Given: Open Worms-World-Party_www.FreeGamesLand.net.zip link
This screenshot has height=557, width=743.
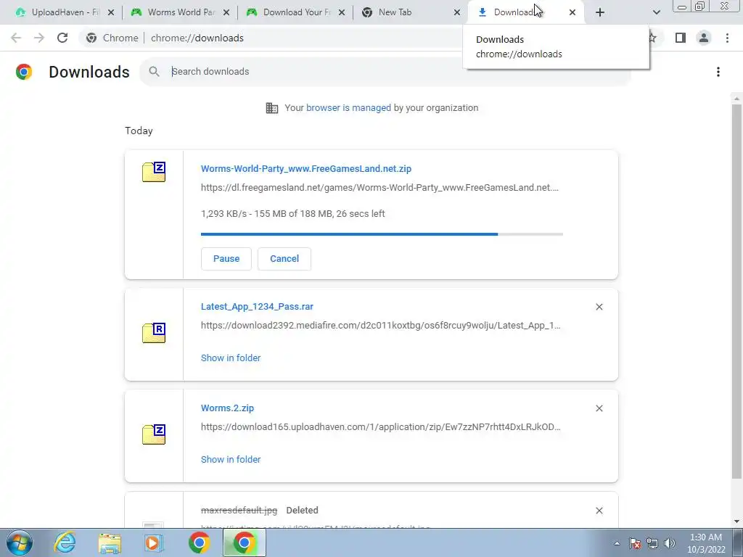Looking at the screenshot, I should 306,168.
